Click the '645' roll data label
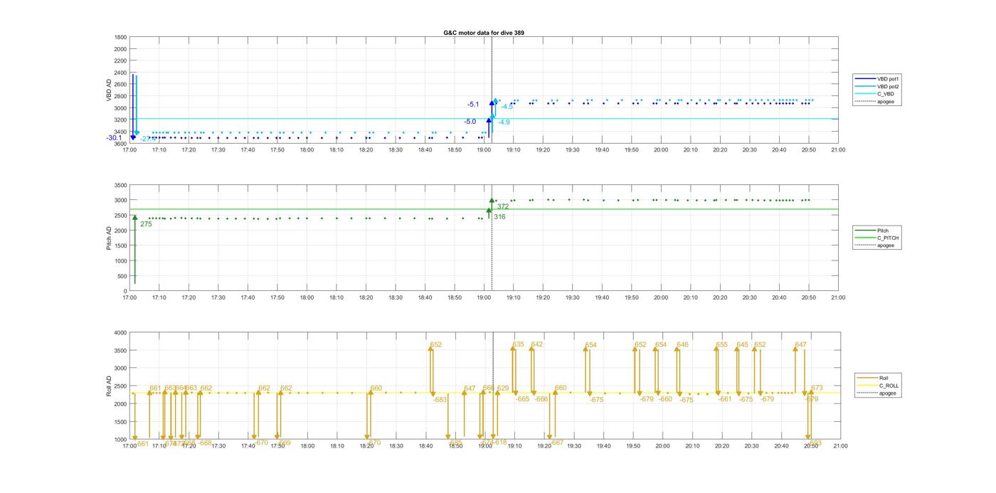 pos(742,345)
